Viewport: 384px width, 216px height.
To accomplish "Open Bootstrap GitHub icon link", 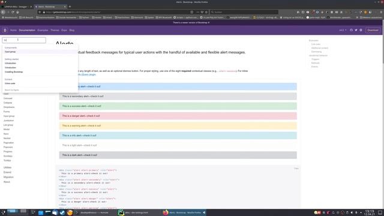I will coord(351,30).
